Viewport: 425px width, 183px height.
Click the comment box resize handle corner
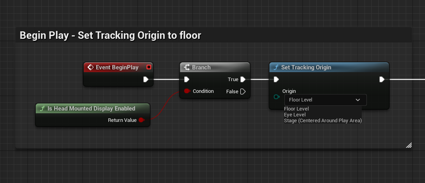click(x=409, y=145)
